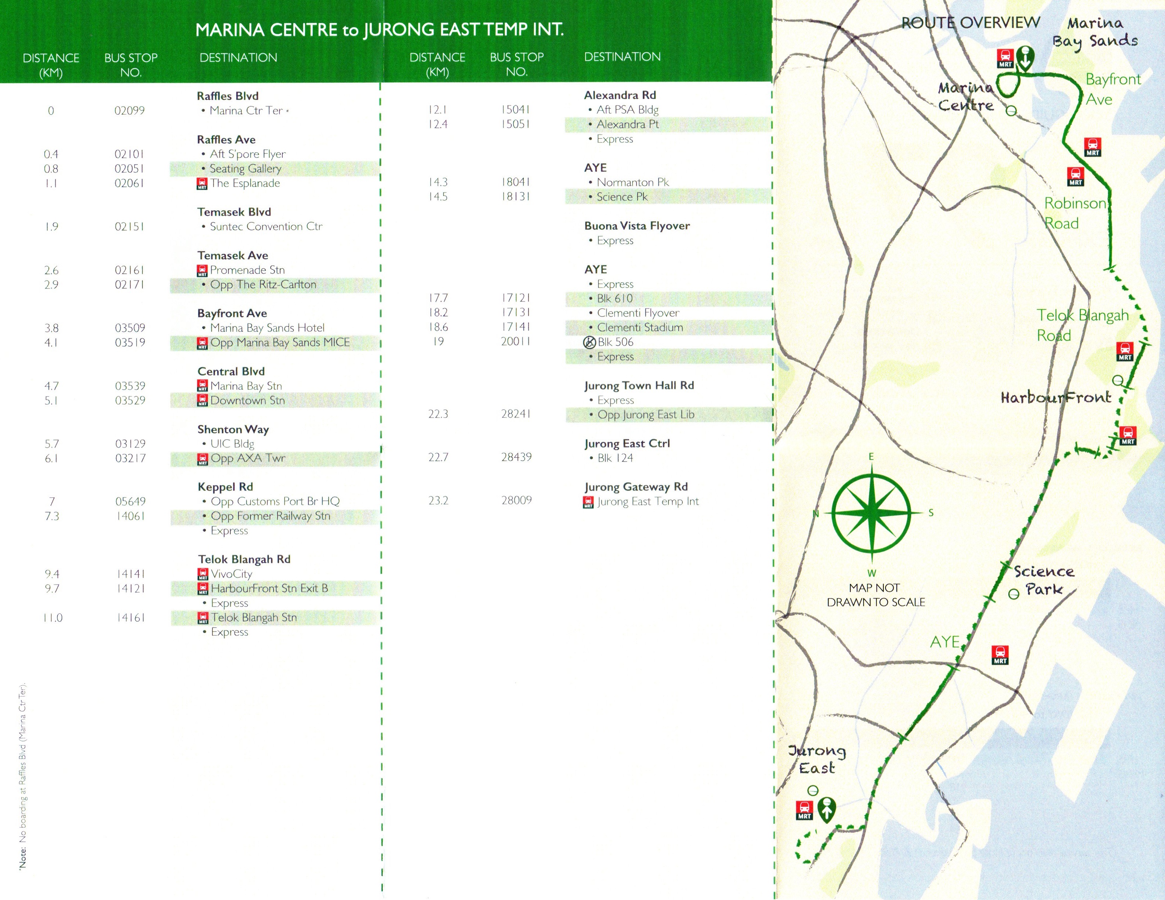The width and height of the screenshot is (1165, 900).
Task: Click the MRT icon next to Telok Blangah Stn
Action: pos(203,618)
